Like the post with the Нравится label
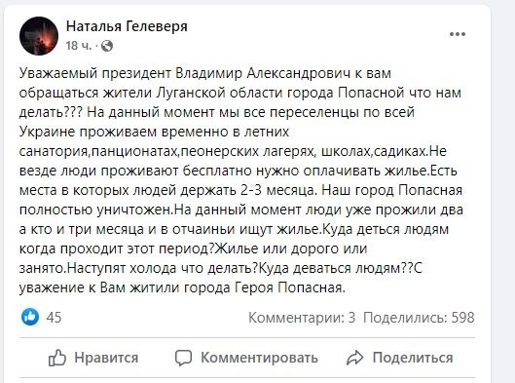 coord(106,358)
